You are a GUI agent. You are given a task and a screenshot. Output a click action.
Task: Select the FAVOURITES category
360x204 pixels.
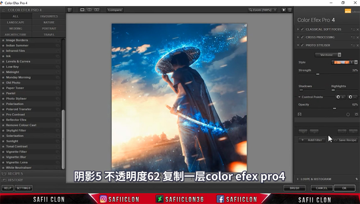pyautogui.click(x=49, y=16)
